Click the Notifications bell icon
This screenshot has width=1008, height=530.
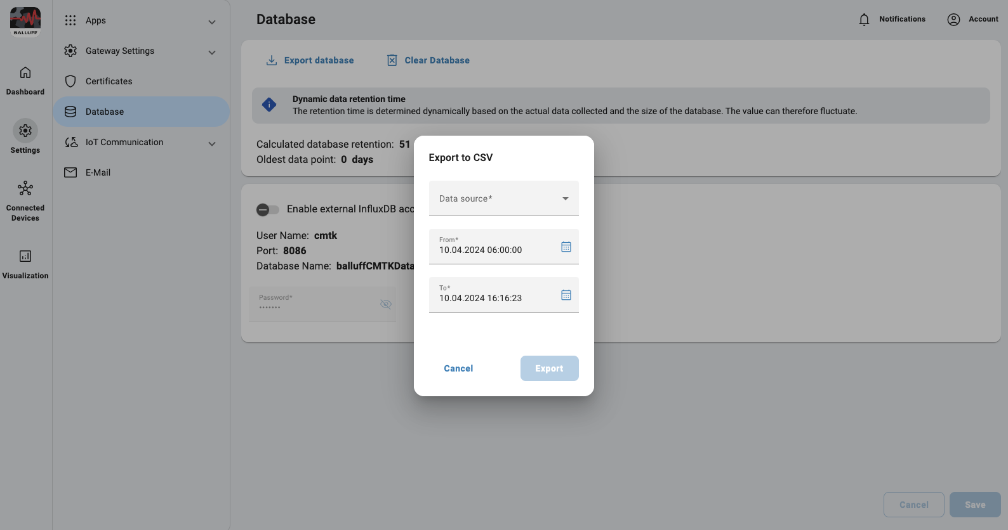(x=864, y=20)
